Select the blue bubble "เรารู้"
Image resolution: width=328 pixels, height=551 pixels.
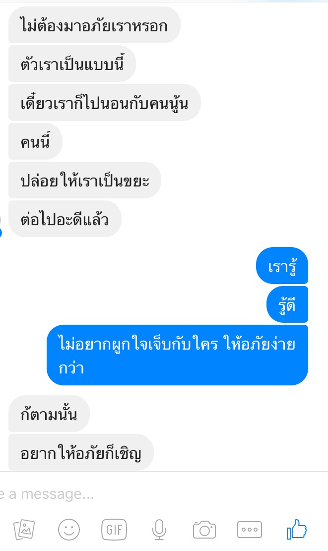point(282,266)
